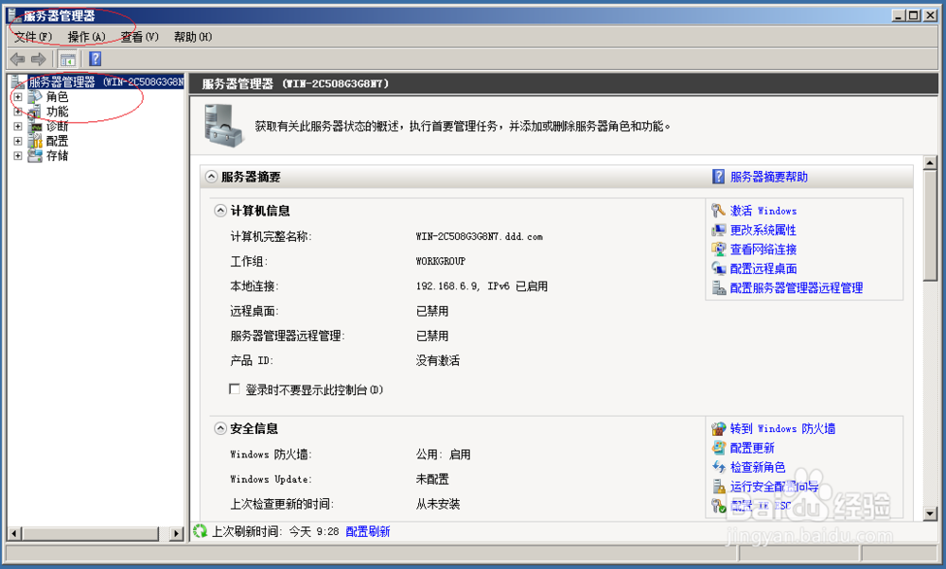Collapse the 服务器摘要 section
946x569 pixels.
click(211, 177)
